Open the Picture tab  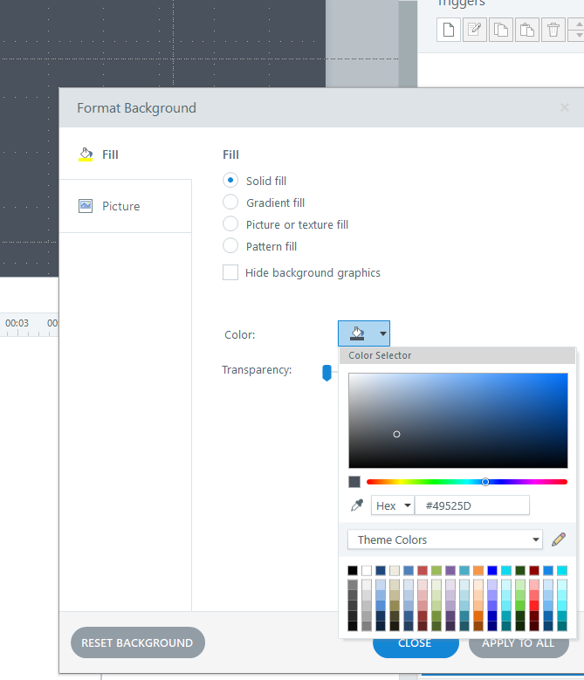126,206
